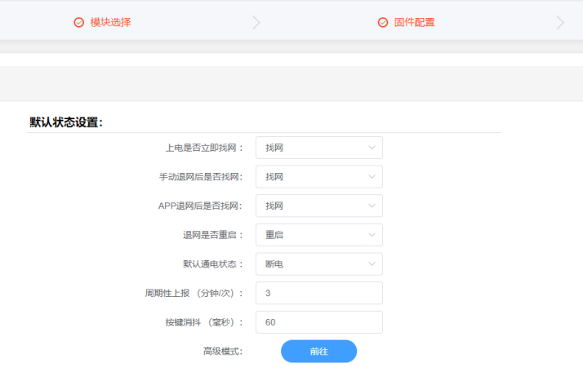Click the 默认通电状态 label text
The width and height of the screenshot is (583, 385).
[x=212, y=264]
